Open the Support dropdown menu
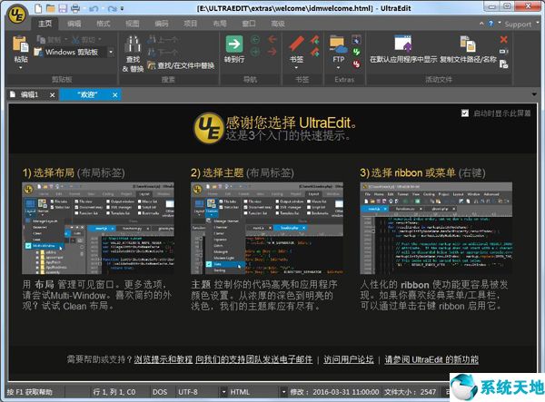The height and width of the screenshot is (402, 545). (x=520, y=24)
